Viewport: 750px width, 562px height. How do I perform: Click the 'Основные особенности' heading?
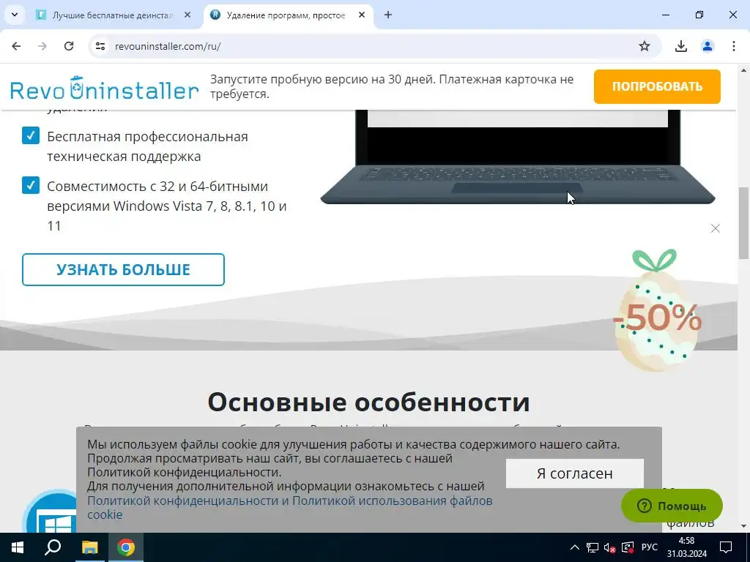click(x=369, y=402)
